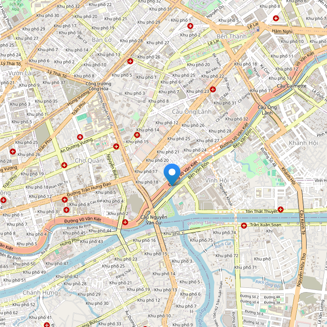Click the hospital marker on Tôn Thất Thuyết
This screenshot has width=327, height=327.
click(281, 209)
